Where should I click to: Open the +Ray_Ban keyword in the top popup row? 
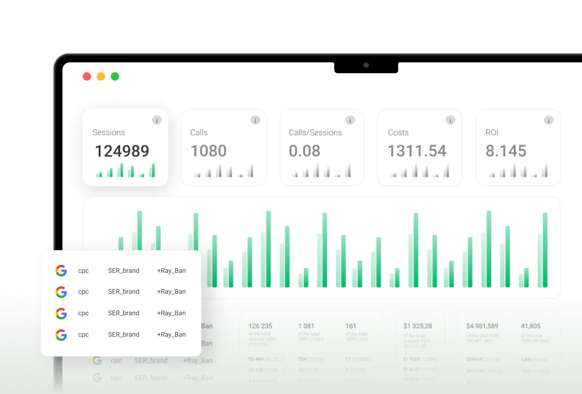pyautogui.click(x=171, y=270)
